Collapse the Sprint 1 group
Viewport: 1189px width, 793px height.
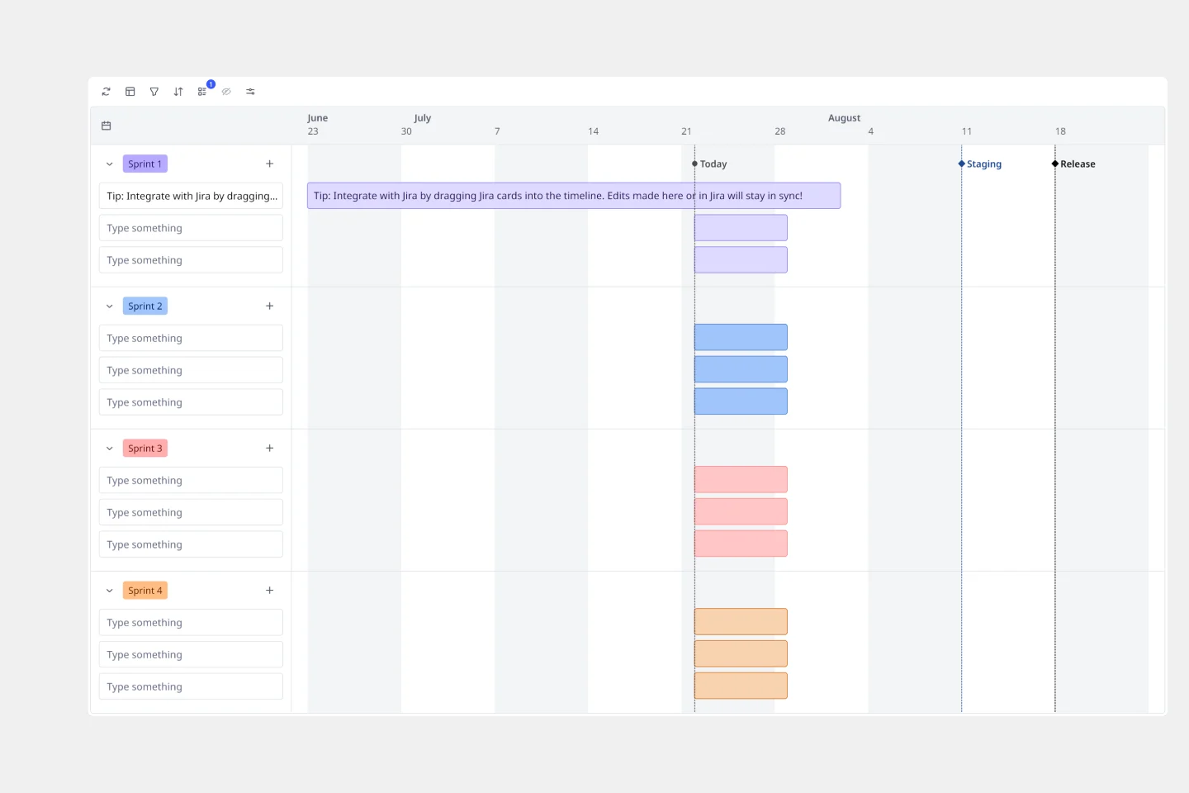pos(109,164)
